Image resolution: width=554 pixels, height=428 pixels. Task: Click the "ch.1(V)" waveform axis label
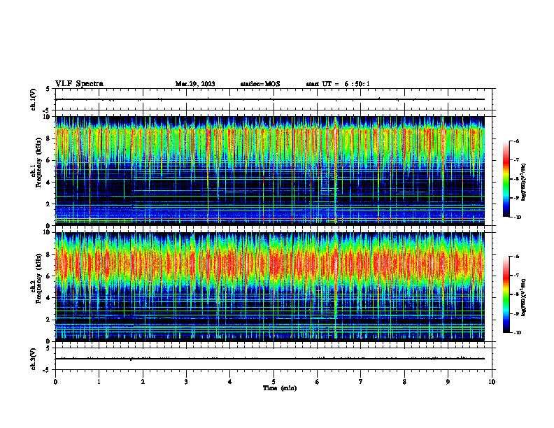[34, 99]
